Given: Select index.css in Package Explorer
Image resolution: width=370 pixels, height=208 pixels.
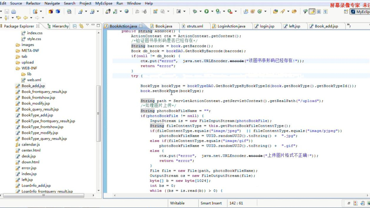Looking at the screenshot, I should (35, 33).
